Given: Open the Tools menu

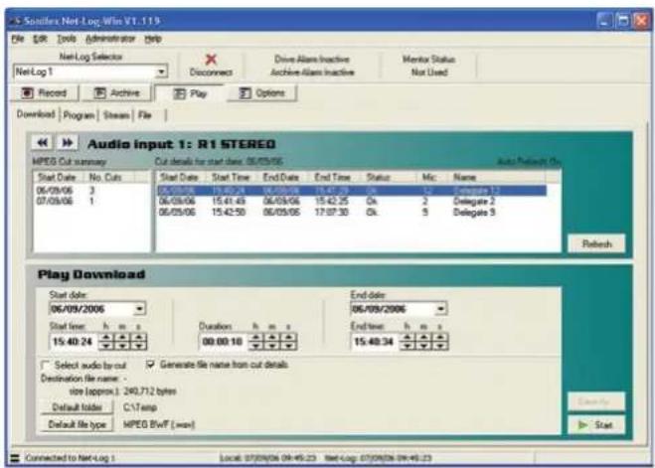Looking at the screenshot, I should coord(67,39).
